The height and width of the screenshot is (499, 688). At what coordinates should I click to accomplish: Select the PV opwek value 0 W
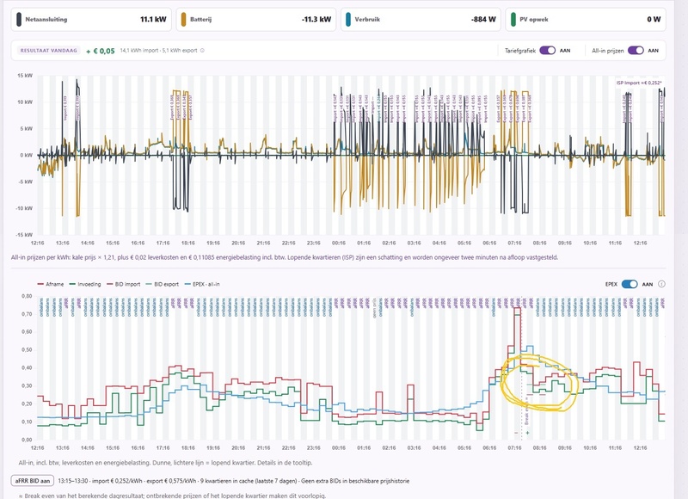pyautogui.click(x=654, y=19)
